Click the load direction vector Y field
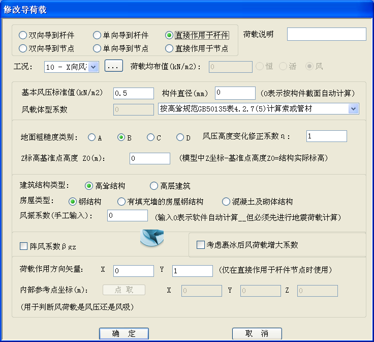This screenshot has width=374, height=342. (x=193, y=271)
